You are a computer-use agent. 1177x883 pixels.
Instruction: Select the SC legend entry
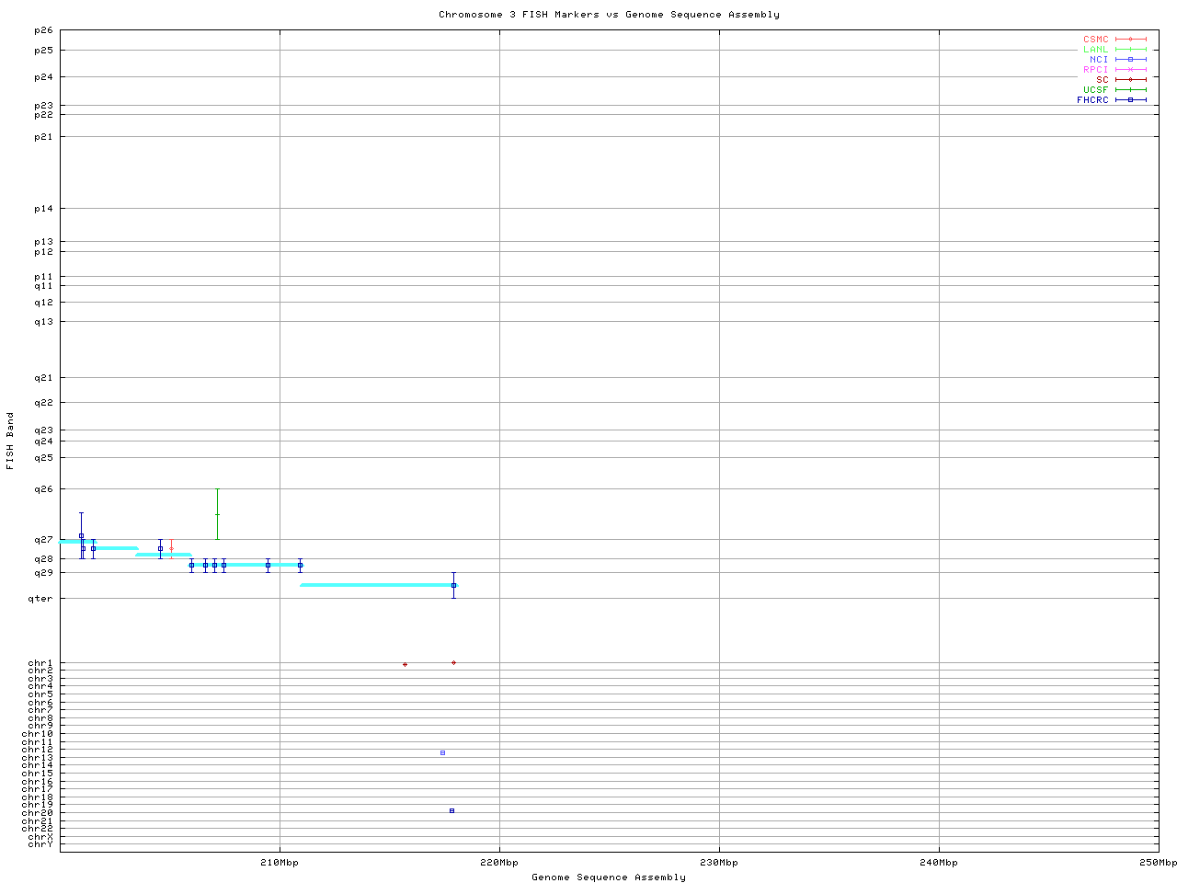click(x=1102, y=79)
